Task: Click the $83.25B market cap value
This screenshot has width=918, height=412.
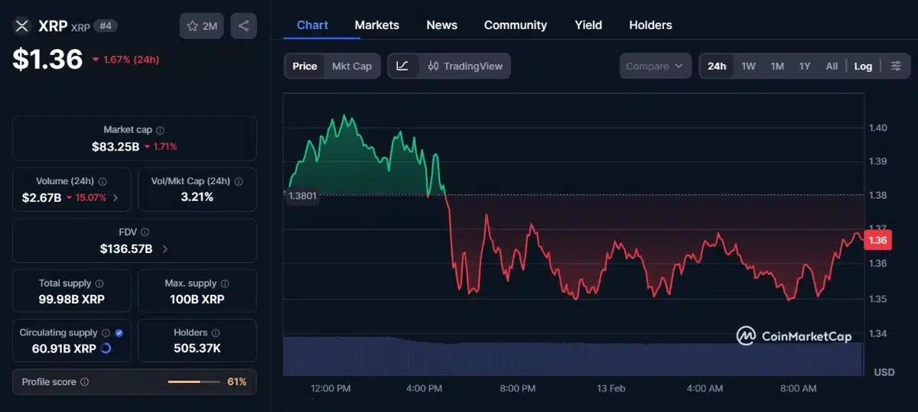Action: point(116,146)
